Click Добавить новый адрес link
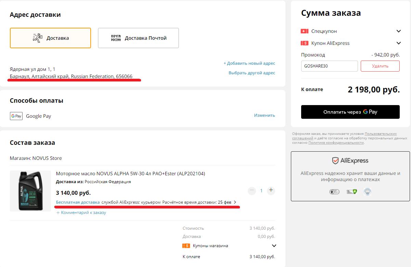 click(x=249, y=63)
